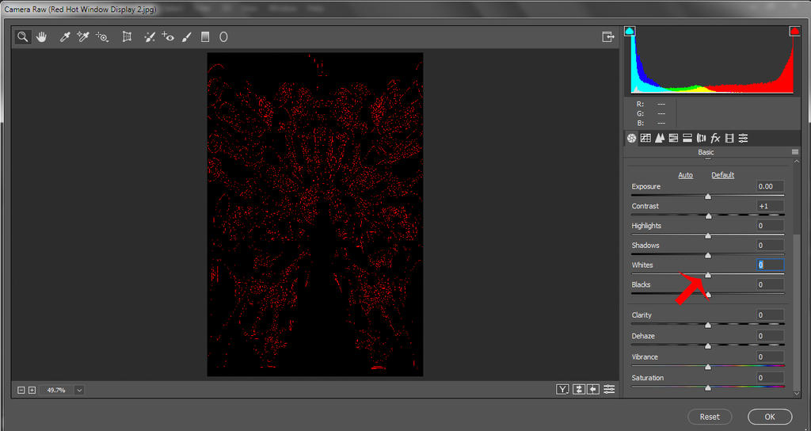Open the zoom level dropdown
811x431 pixels.
[78, 390]
